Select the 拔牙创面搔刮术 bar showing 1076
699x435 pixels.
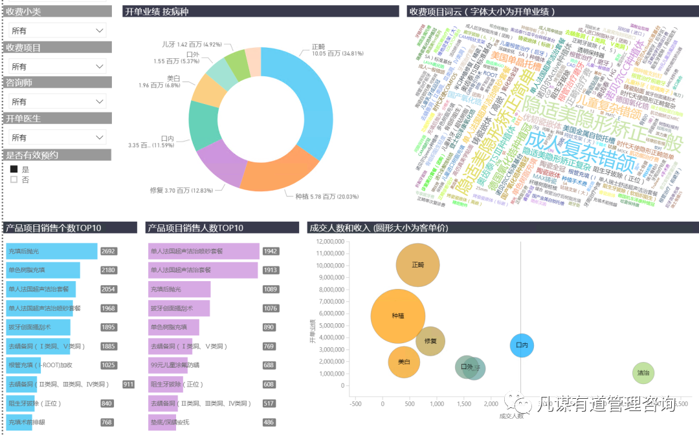179,308
